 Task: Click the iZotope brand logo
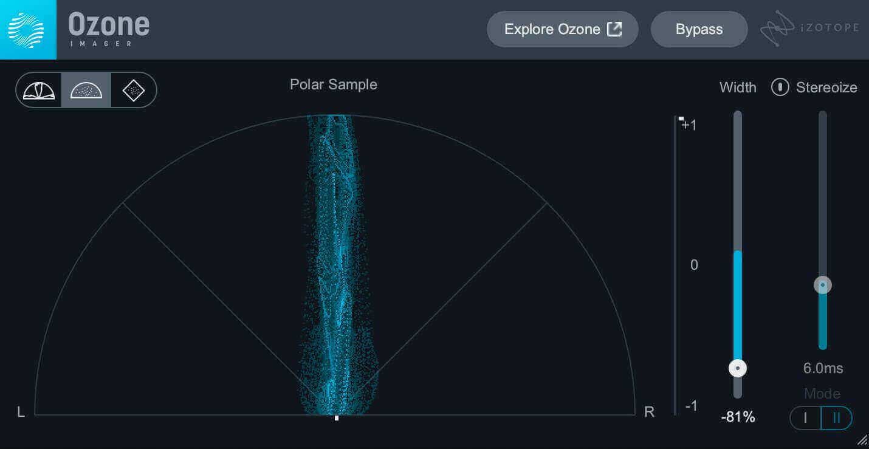[x=809, y=29]
